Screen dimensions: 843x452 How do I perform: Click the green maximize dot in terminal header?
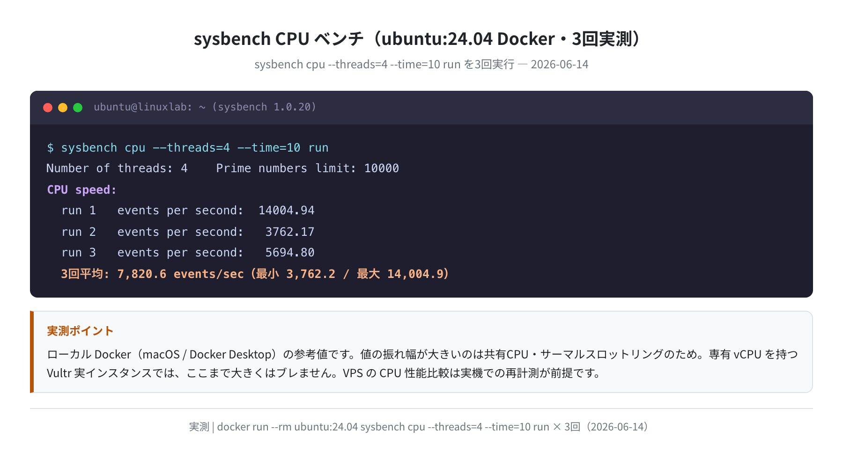[78, 108]
